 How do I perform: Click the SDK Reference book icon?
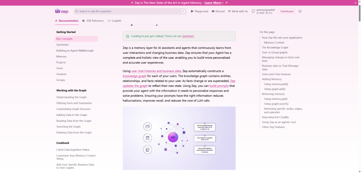point(84,21)
